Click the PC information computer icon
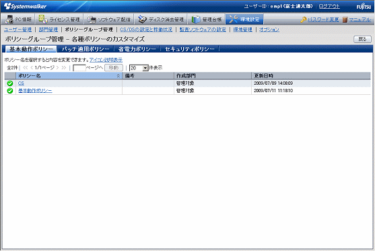Viewport: 375px width, 251px height. click(9, 20)
